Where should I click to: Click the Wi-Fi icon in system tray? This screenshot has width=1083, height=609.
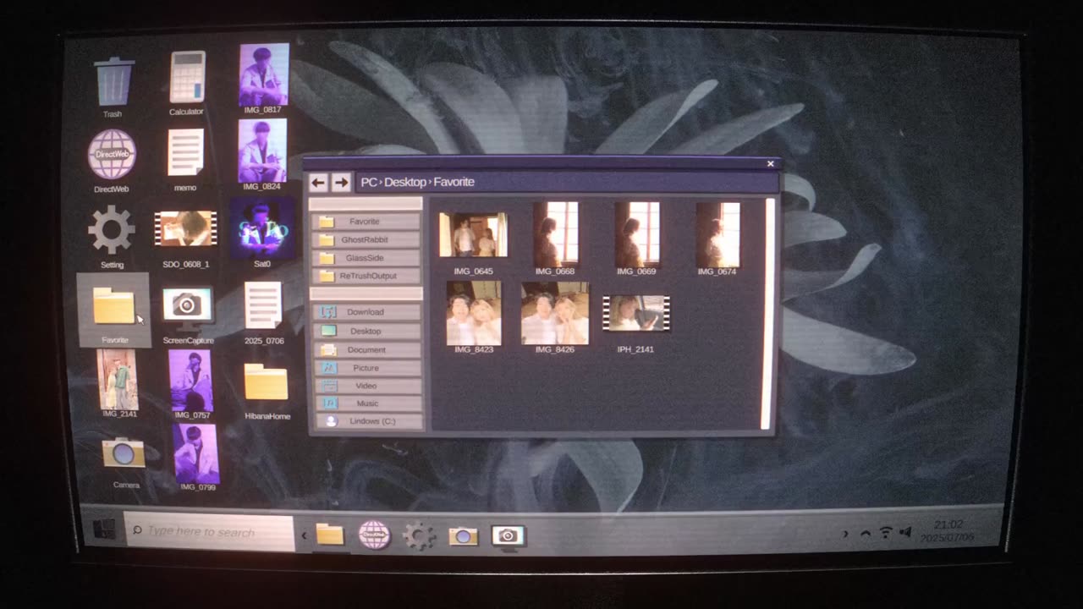(885, 533)
